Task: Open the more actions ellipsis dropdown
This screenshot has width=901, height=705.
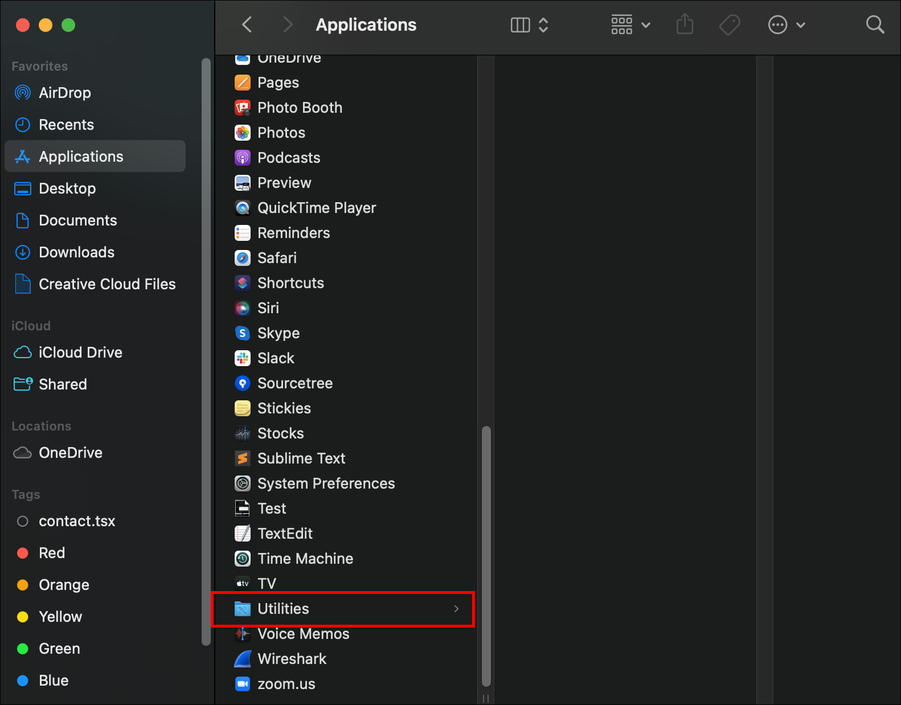Action: click(787, 24)
